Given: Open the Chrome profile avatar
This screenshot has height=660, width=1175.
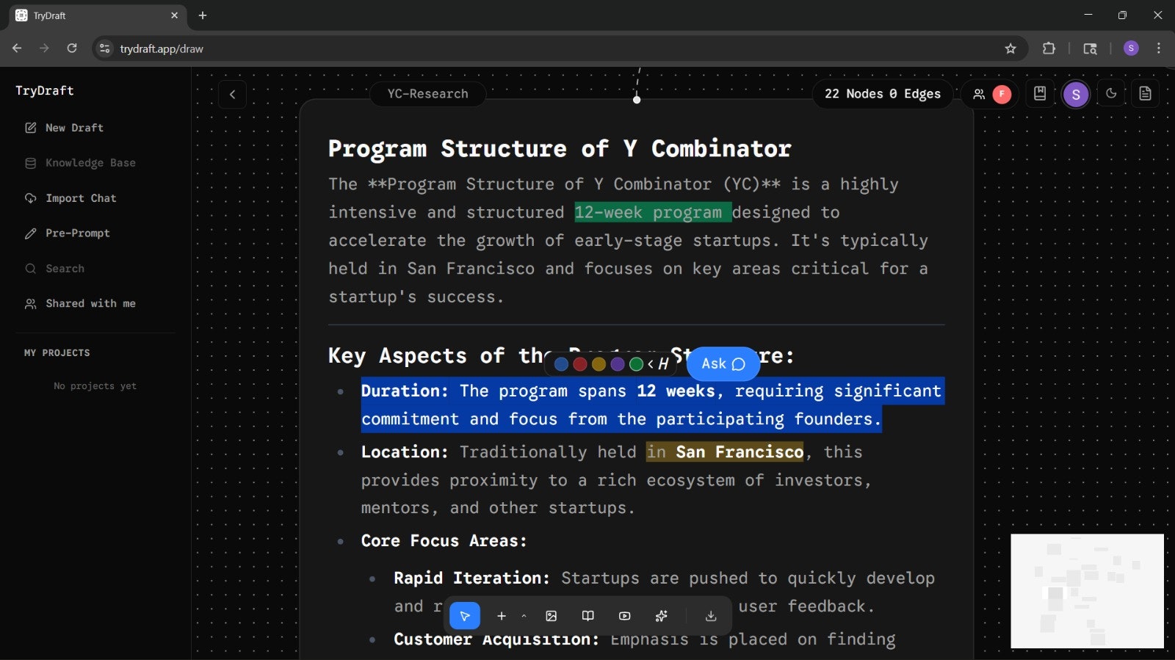Looking at the screenshot, I should (1131, 48).
